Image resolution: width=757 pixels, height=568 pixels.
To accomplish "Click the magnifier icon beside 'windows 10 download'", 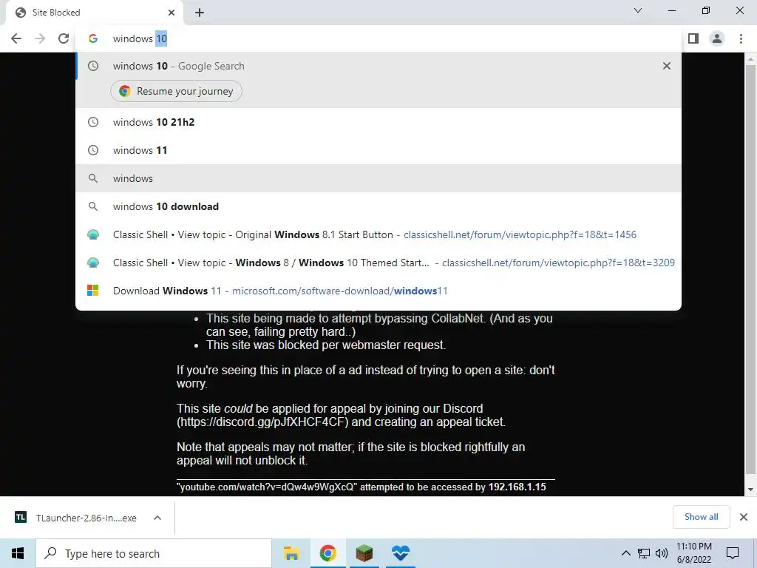I will point(93,206).
